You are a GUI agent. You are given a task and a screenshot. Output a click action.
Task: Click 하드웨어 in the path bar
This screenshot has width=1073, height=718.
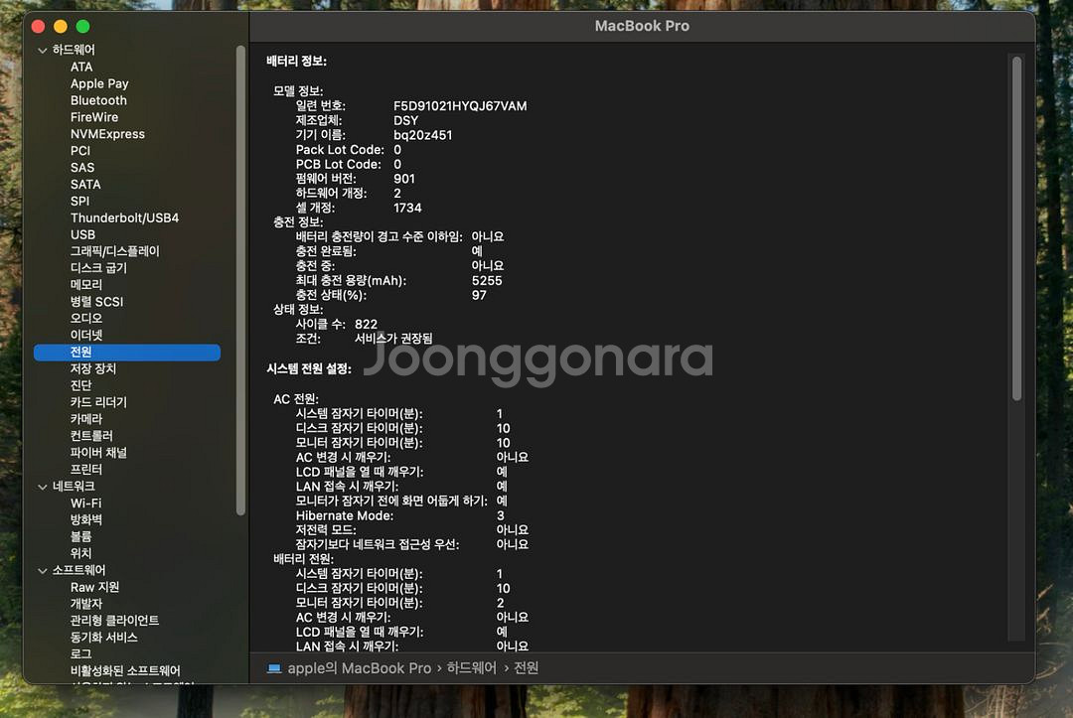pyautogui.click(x=471, y=668)
